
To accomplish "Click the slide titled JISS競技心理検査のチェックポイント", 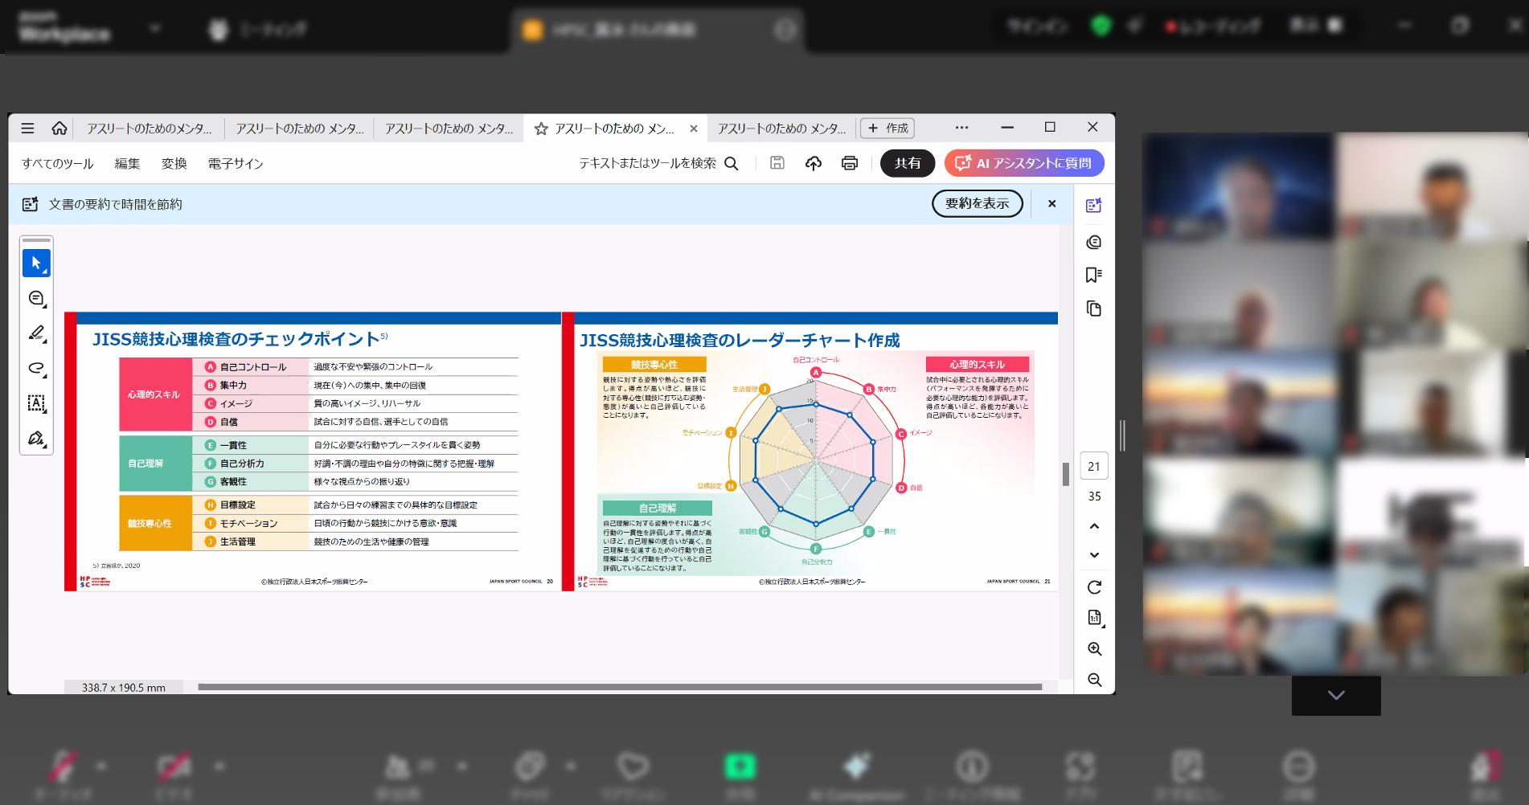I will coord(313,452).
